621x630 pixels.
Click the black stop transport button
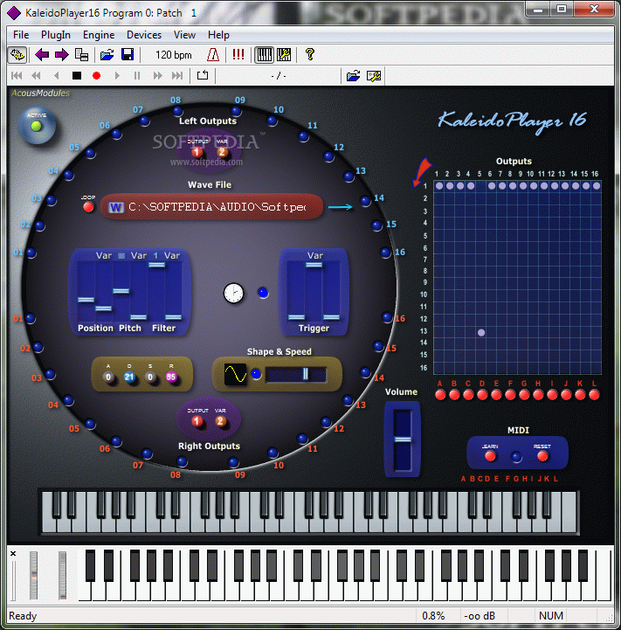tap(77, 75)
